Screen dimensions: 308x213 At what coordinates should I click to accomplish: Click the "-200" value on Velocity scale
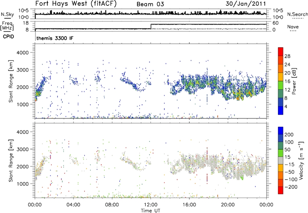291,187
